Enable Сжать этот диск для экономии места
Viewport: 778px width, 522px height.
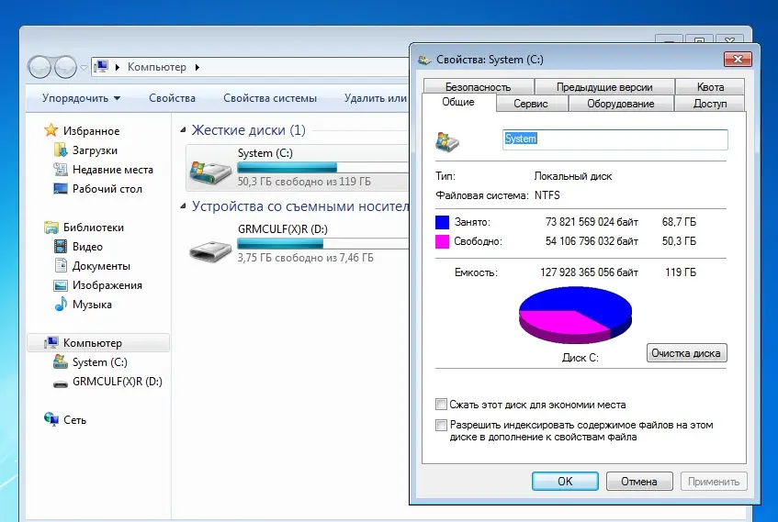tap(441, 404)
